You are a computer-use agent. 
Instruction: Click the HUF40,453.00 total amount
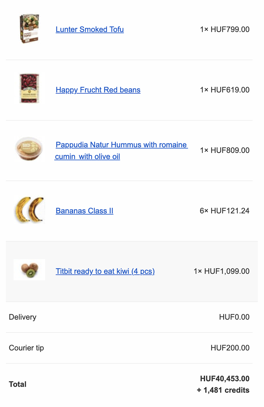[x=225, y=379]
